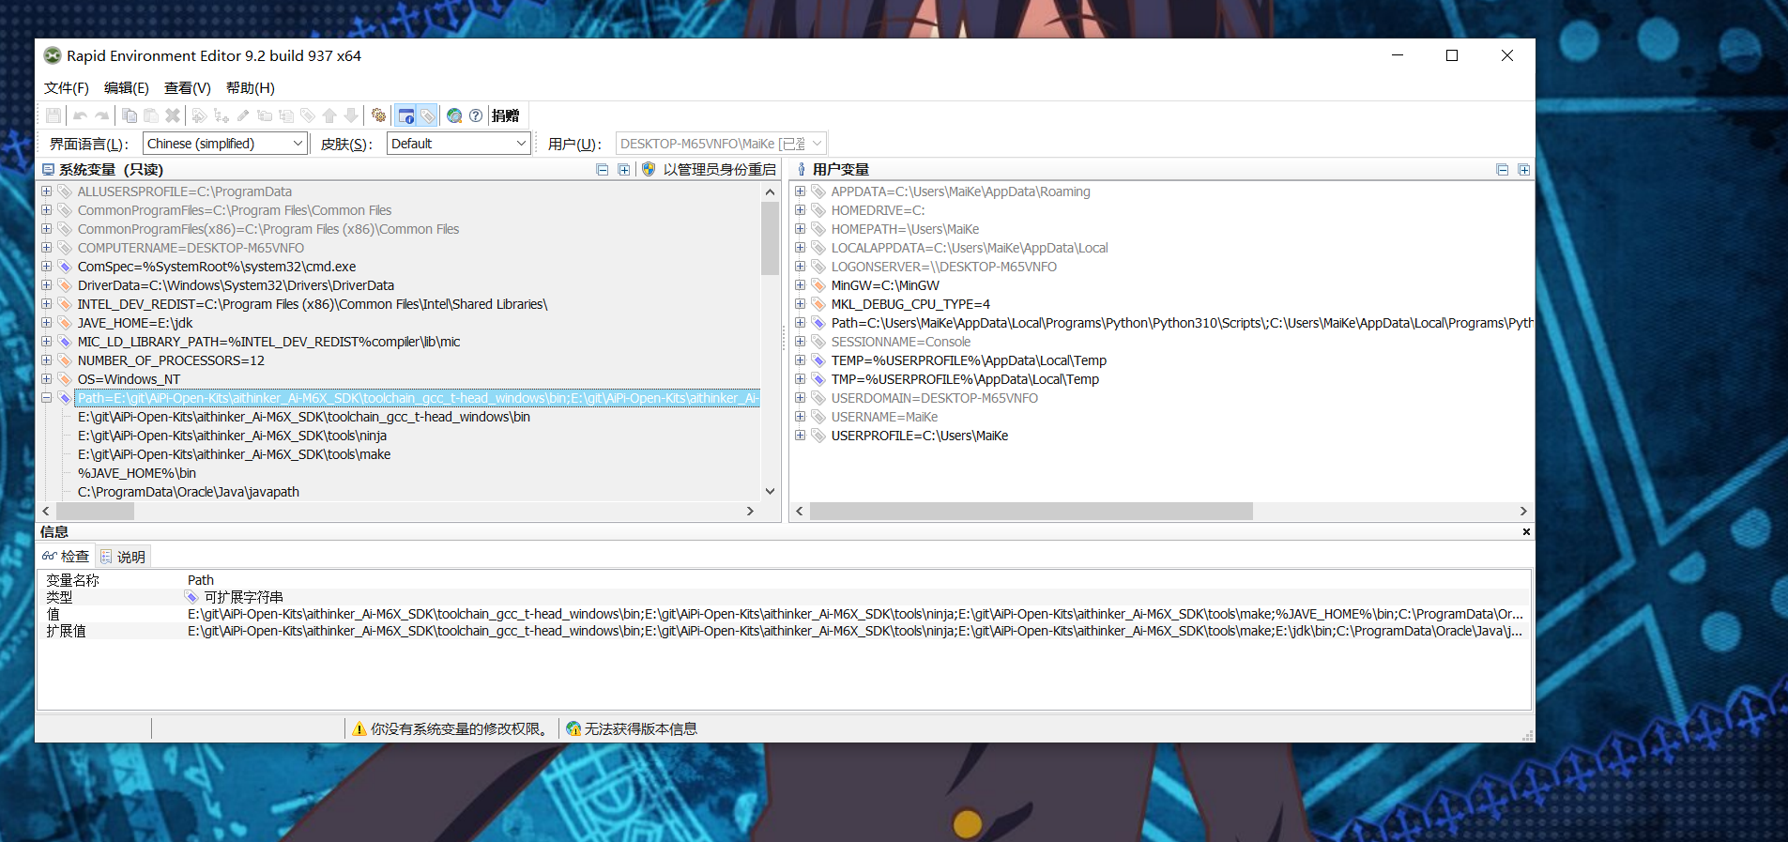Select USERPROFILE=C:\Users\MaiKe row
The image size is (1788, 842).
(x=920, y=436)
